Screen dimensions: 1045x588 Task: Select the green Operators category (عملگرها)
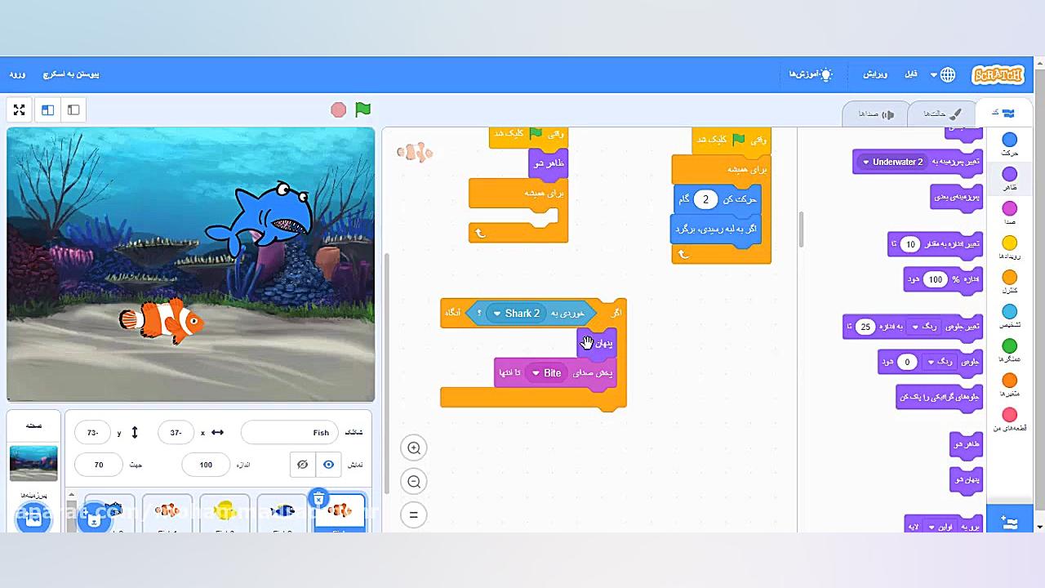coord(1010,350)
